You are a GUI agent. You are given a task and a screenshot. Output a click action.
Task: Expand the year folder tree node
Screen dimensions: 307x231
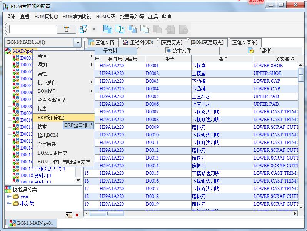pos(9,196)
